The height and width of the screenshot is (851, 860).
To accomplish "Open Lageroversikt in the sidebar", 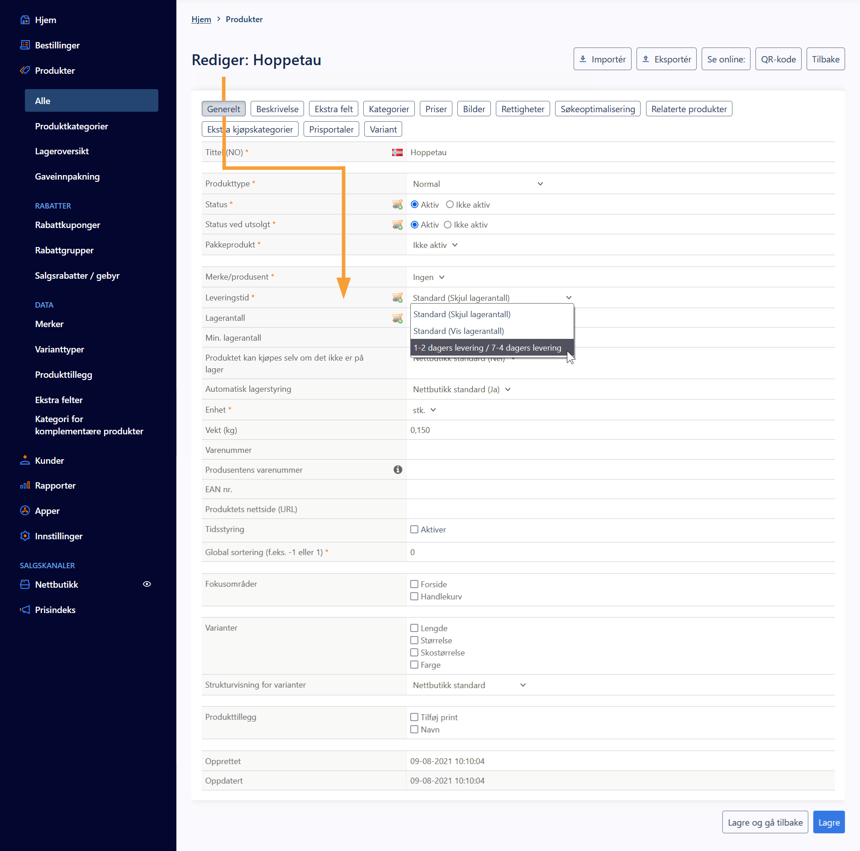I will pos(62,151).
